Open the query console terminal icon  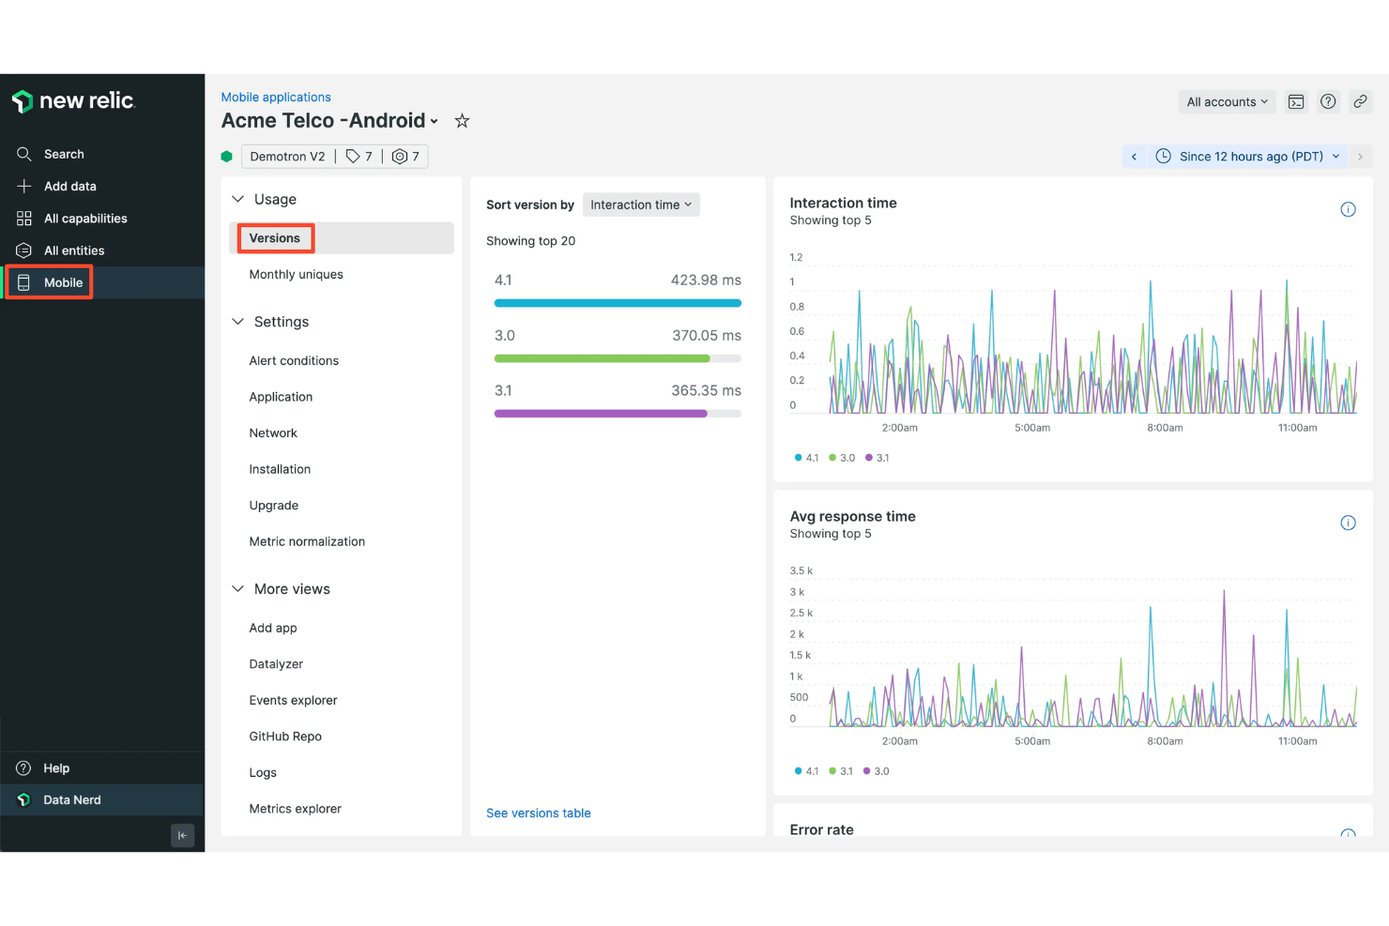pyautogui.click(x=1296, y=101)
